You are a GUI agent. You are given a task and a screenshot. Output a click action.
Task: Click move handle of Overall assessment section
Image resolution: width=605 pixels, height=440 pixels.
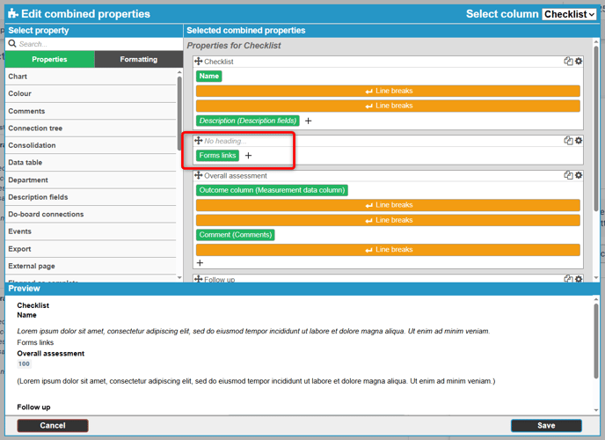199,176
